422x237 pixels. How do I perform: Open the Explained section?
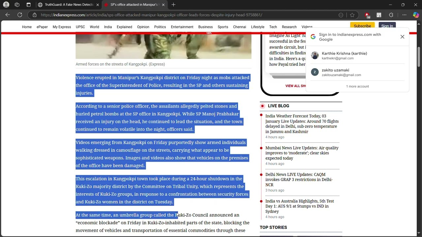point(124,27)
